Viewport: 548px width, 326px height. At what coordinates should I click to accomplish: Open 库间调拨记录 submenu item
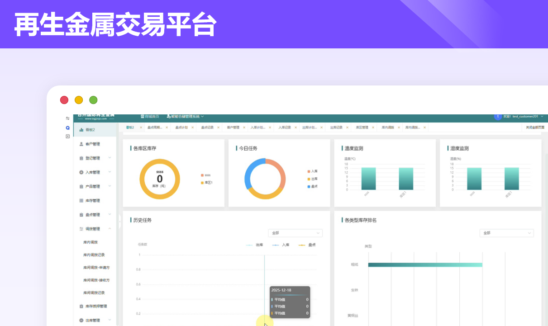(94, 293)
